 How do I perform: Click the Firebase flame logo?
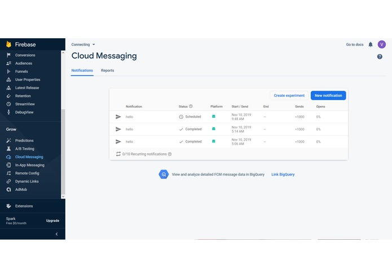9,44
